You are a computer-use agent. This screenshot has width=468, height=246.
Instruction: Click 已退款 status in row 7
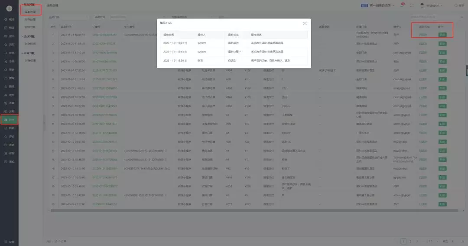[x=423, y=88]
